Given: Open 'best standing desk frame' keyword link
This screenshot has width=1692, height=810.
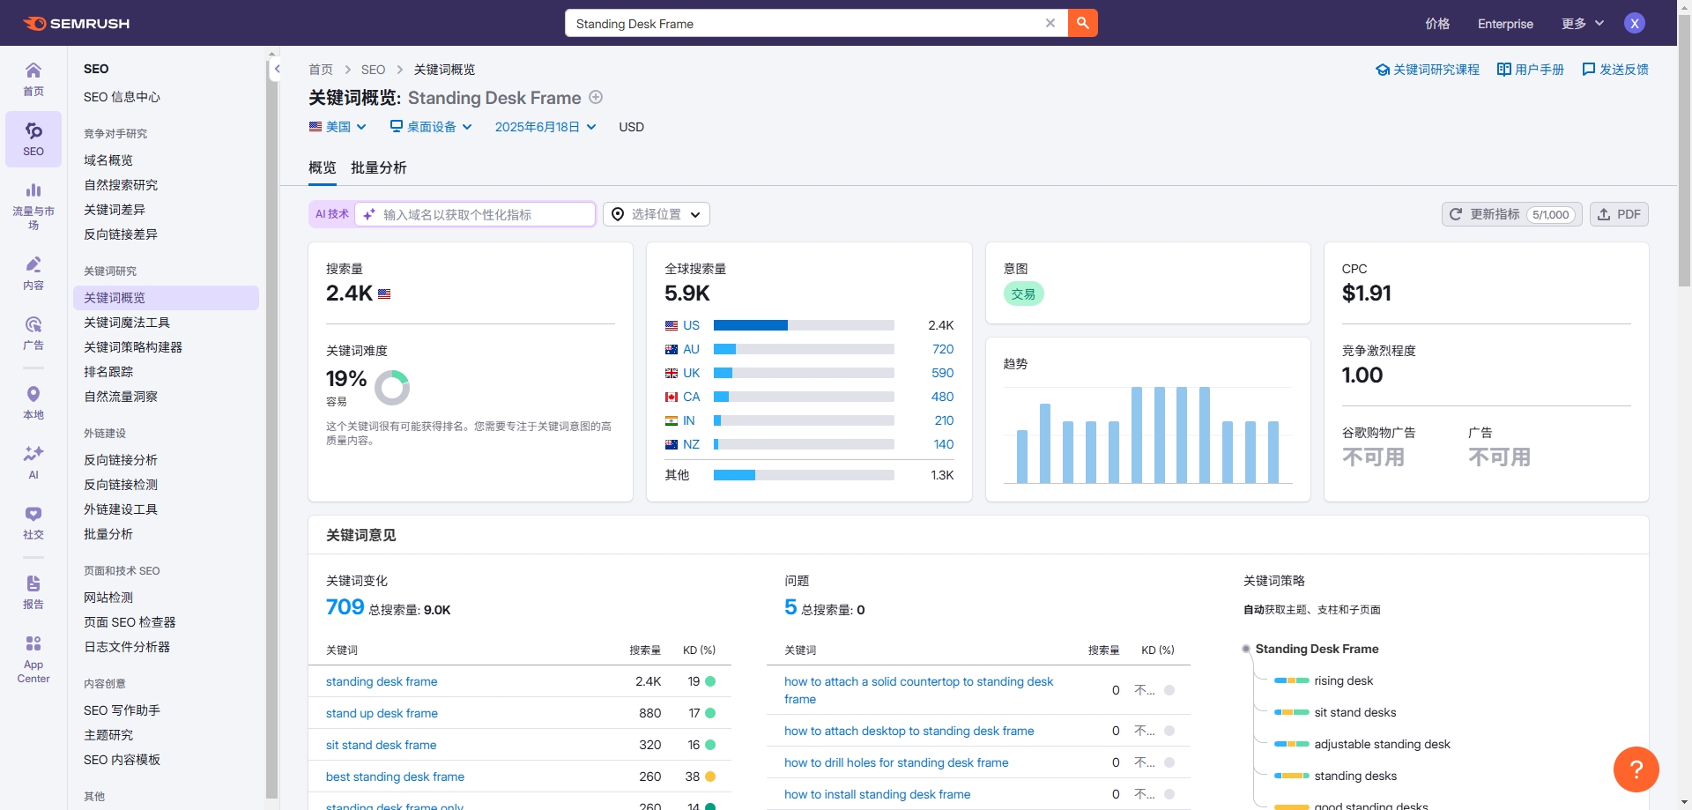Looking at the screenshot, I should (395, 777).
